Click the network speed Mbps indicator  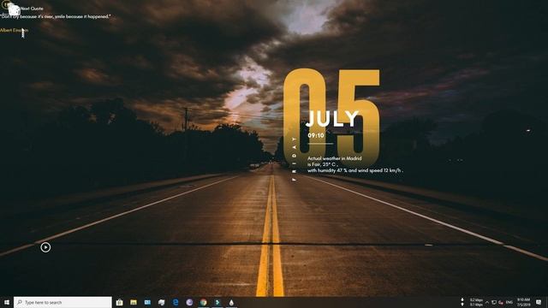click(x=476, y=302)
